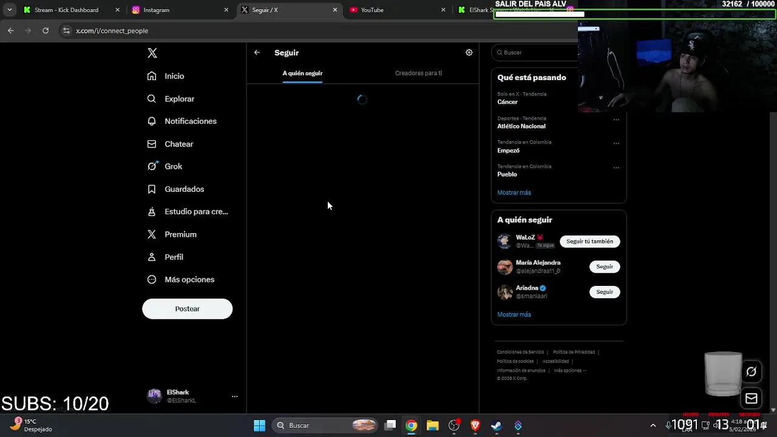This screenshot has width=777, height=437.
Task: Open Guardados bookmarks in the sidebar
Action: point(175,189)
